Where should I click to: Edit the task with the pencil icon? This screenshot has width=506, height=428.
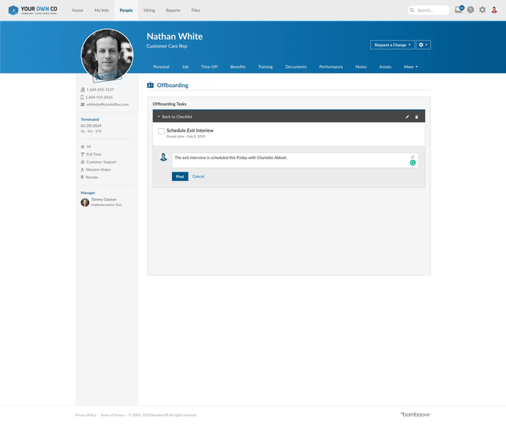pyautogui.click(x=407, y=117)
